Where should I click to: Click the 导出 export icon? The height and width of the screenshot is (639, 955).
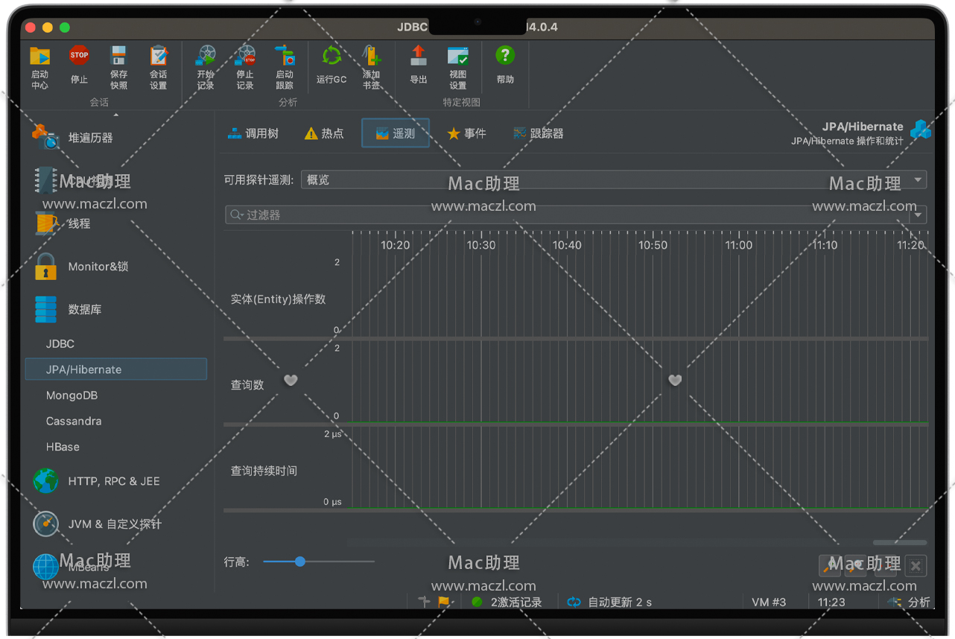(419, 66)
